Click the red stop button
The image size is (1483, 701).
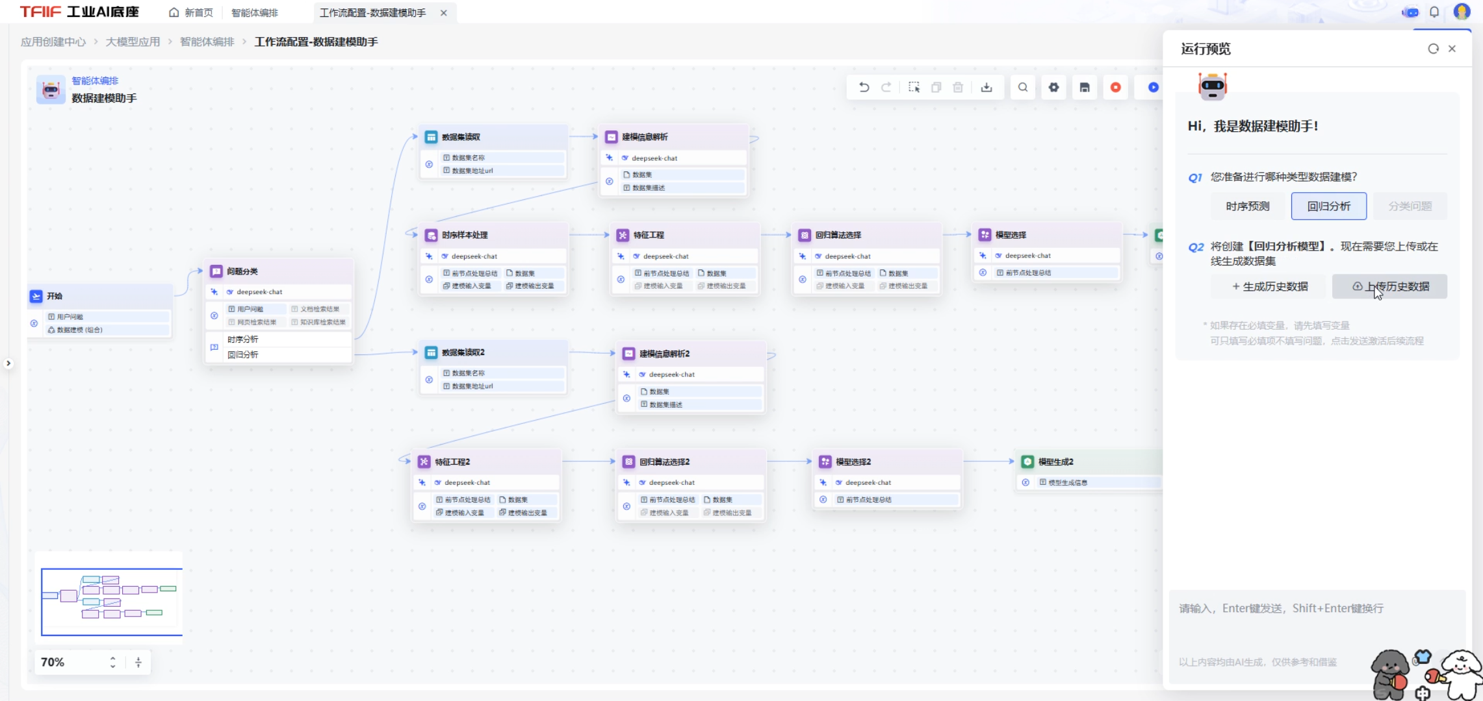[x=1116, y=88]
